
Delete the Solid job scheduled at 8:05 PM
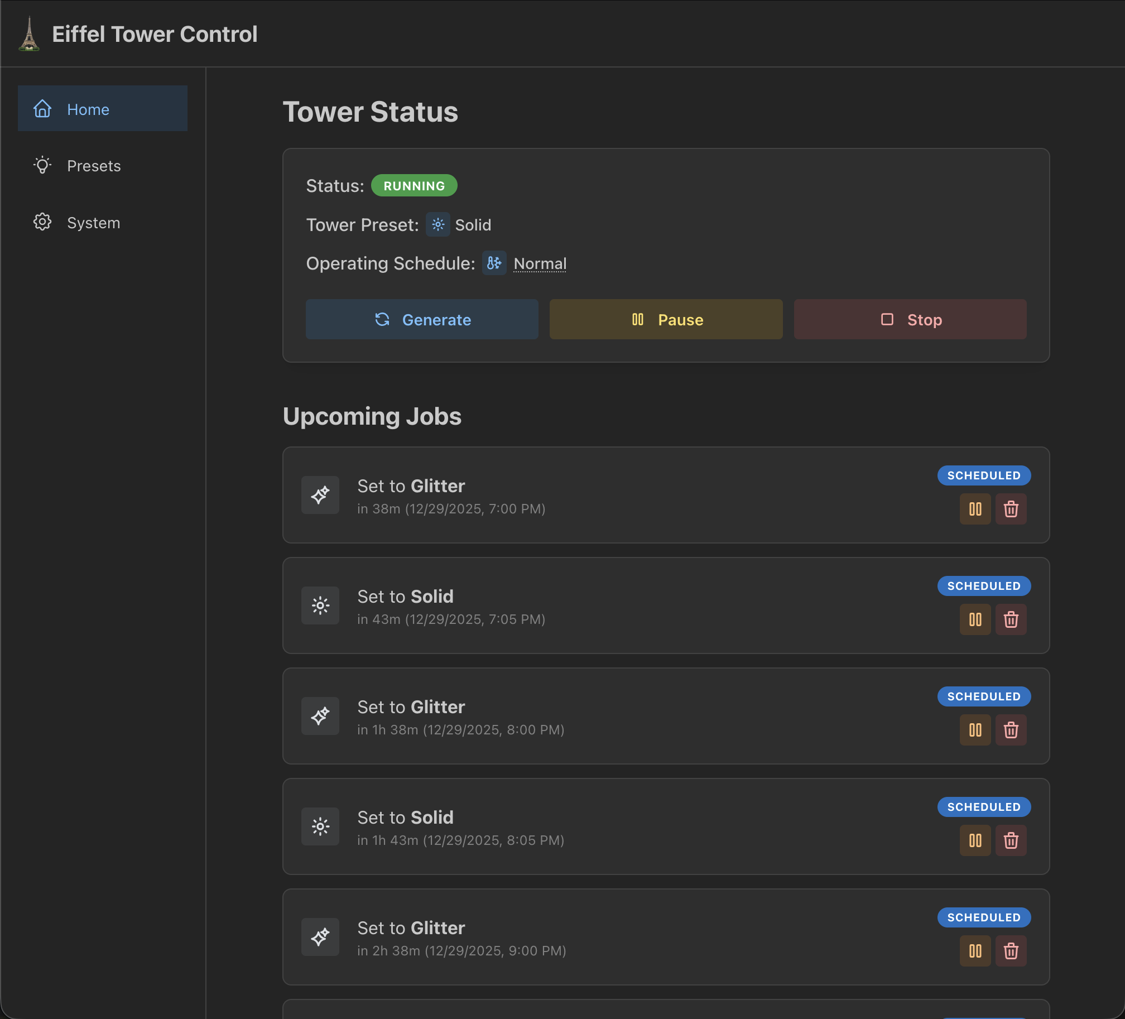(1011, 840)
